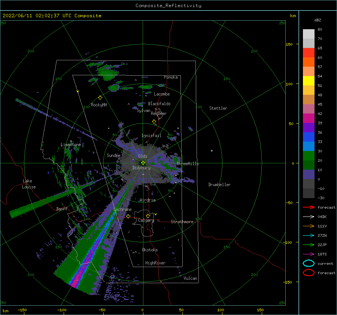Click the radar site marker at Didsbury center
Screen dimensions: 337x315
pyautogui.click(x=143, y=163)
